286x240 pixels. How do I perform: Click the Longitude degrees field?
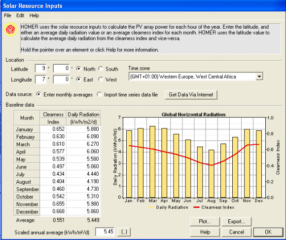[40, 80]
